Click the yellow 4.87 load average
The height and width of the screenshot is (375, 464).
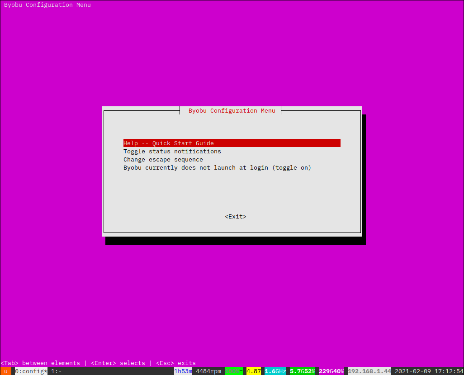click(254, 371)
